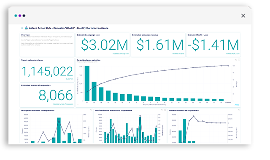Click the blue Apply link under Target Audience chart

(x=237, y=105)
